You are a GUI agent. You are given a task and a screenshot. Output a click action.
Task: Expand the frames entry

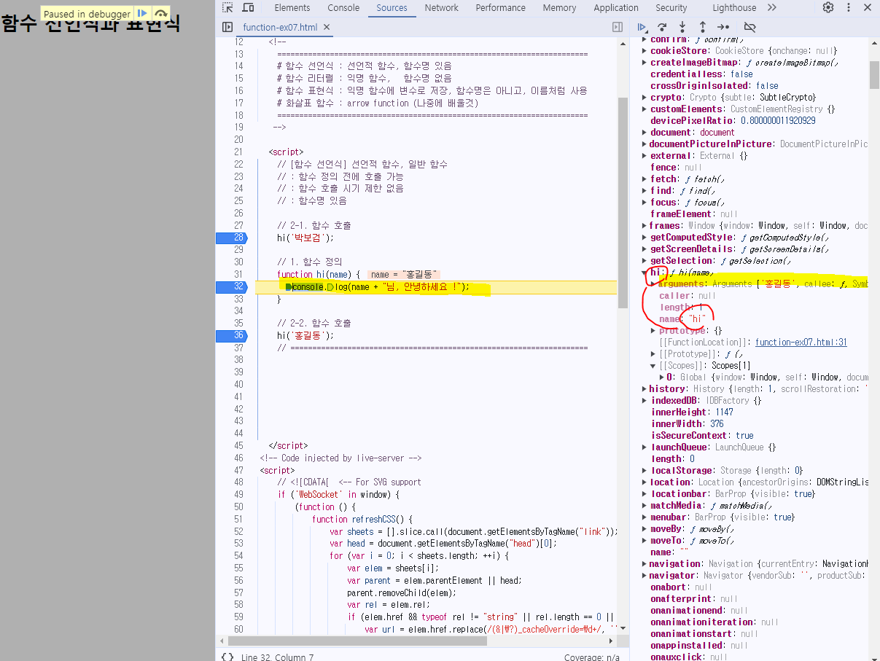click(x=645, y=226)
